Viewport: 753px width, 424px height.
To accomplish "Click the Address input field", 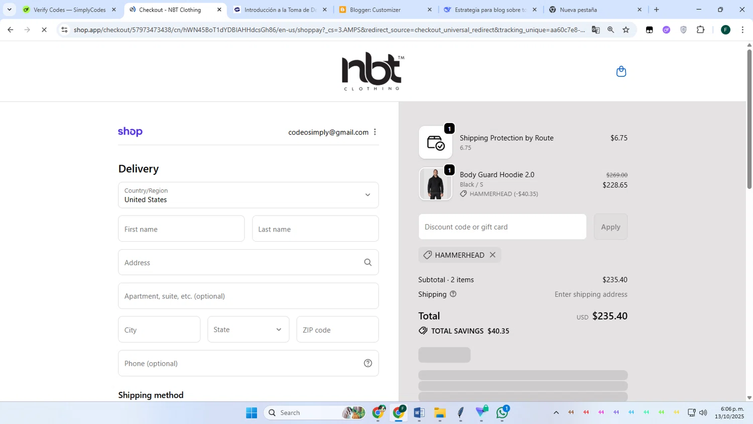I will point(248,262).
